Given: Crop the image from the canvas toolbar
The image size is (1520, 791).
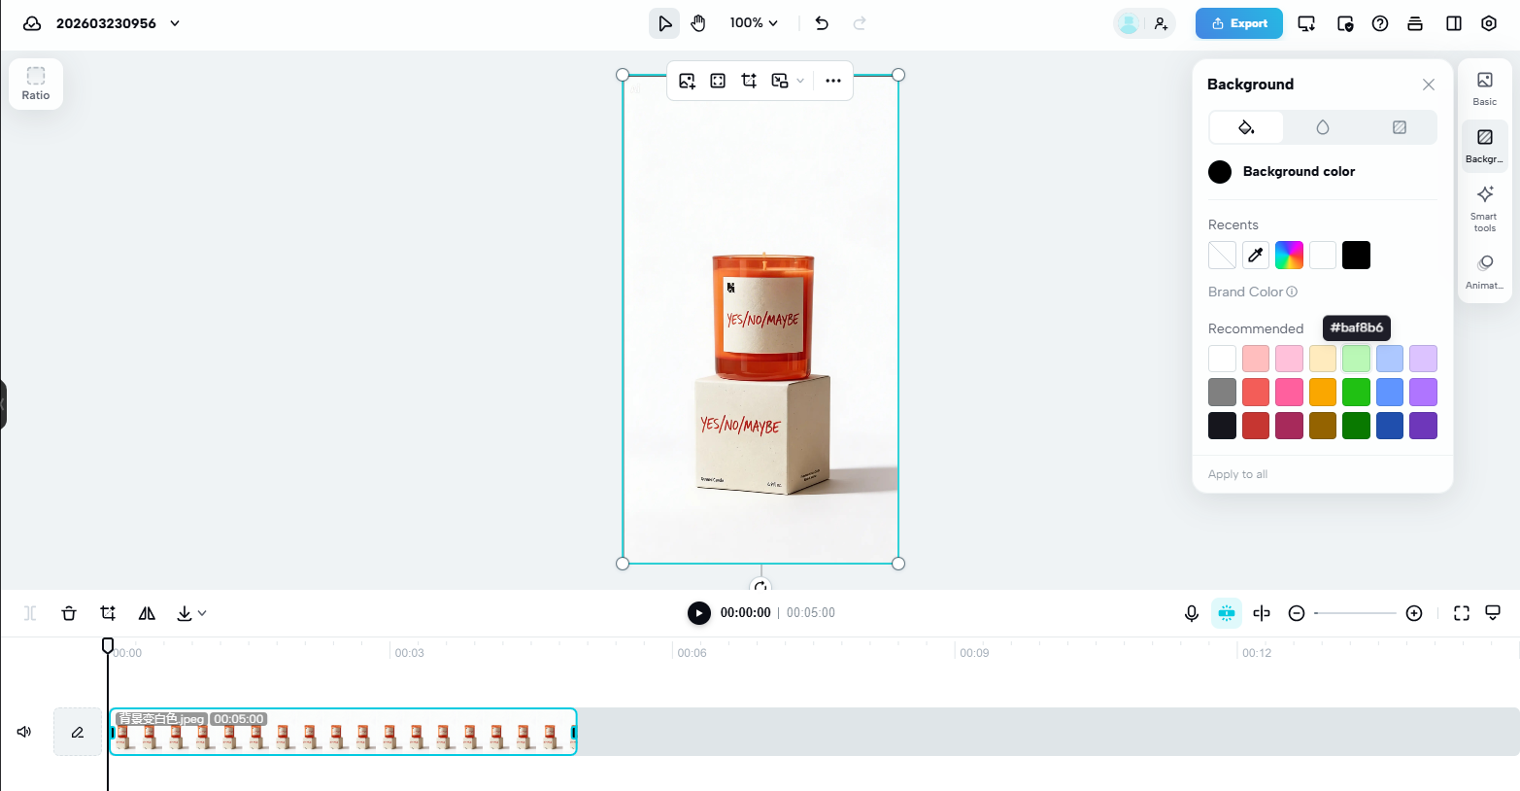Looking at the screenshot, I should (x=749, y=81).
